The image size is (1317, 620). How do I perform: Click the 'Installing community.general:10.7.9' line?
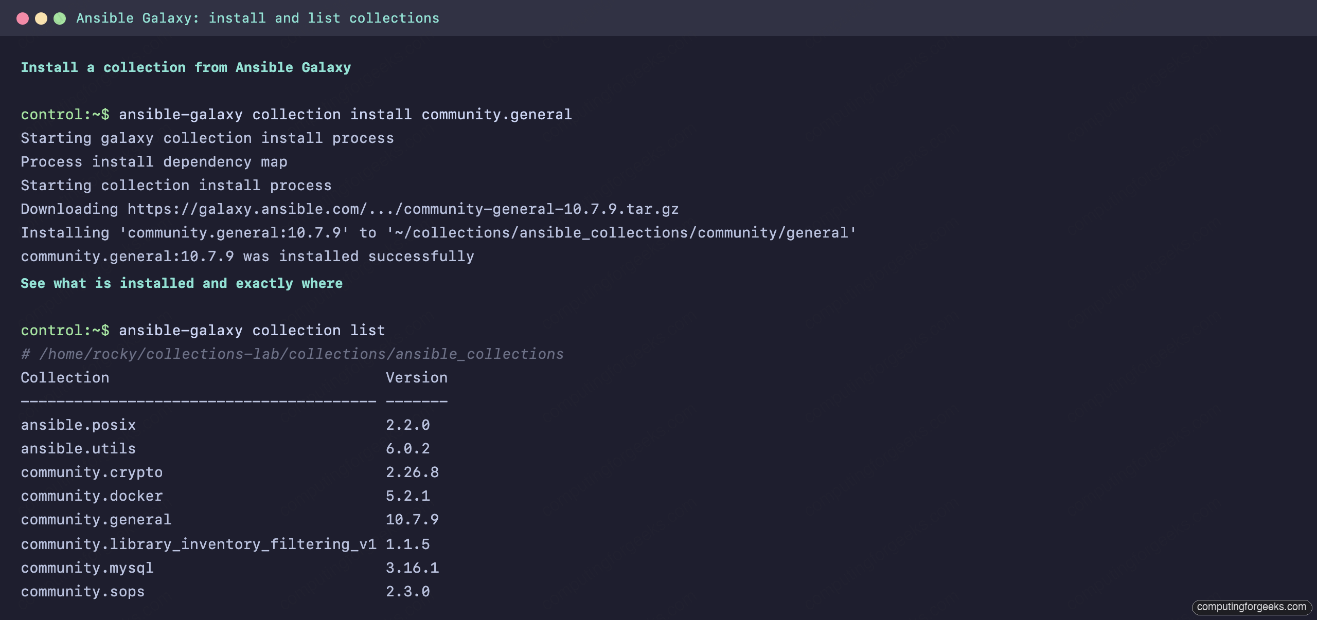438,233
